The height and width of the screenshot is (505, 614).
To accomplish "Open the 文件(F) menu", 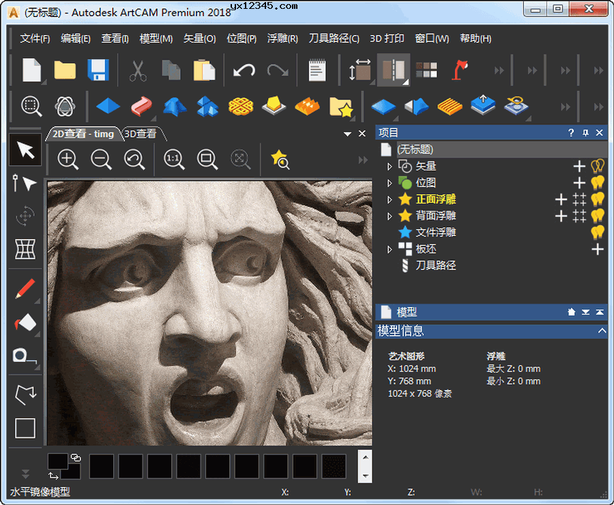I will [35, 38].
